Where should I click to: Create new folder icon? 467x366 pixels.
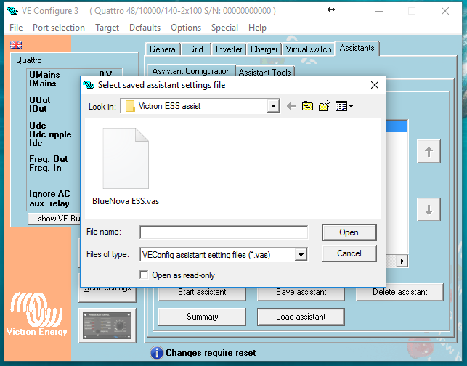coord(325,106)
